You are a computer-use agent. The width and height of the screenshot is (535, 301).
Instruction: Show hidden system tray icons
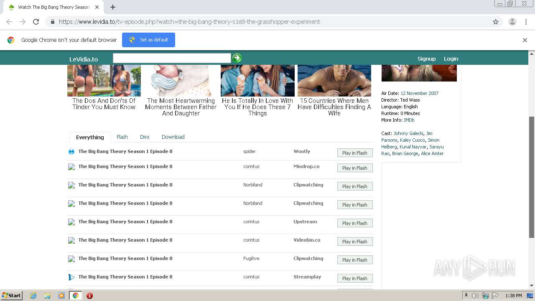click(466, 296)
